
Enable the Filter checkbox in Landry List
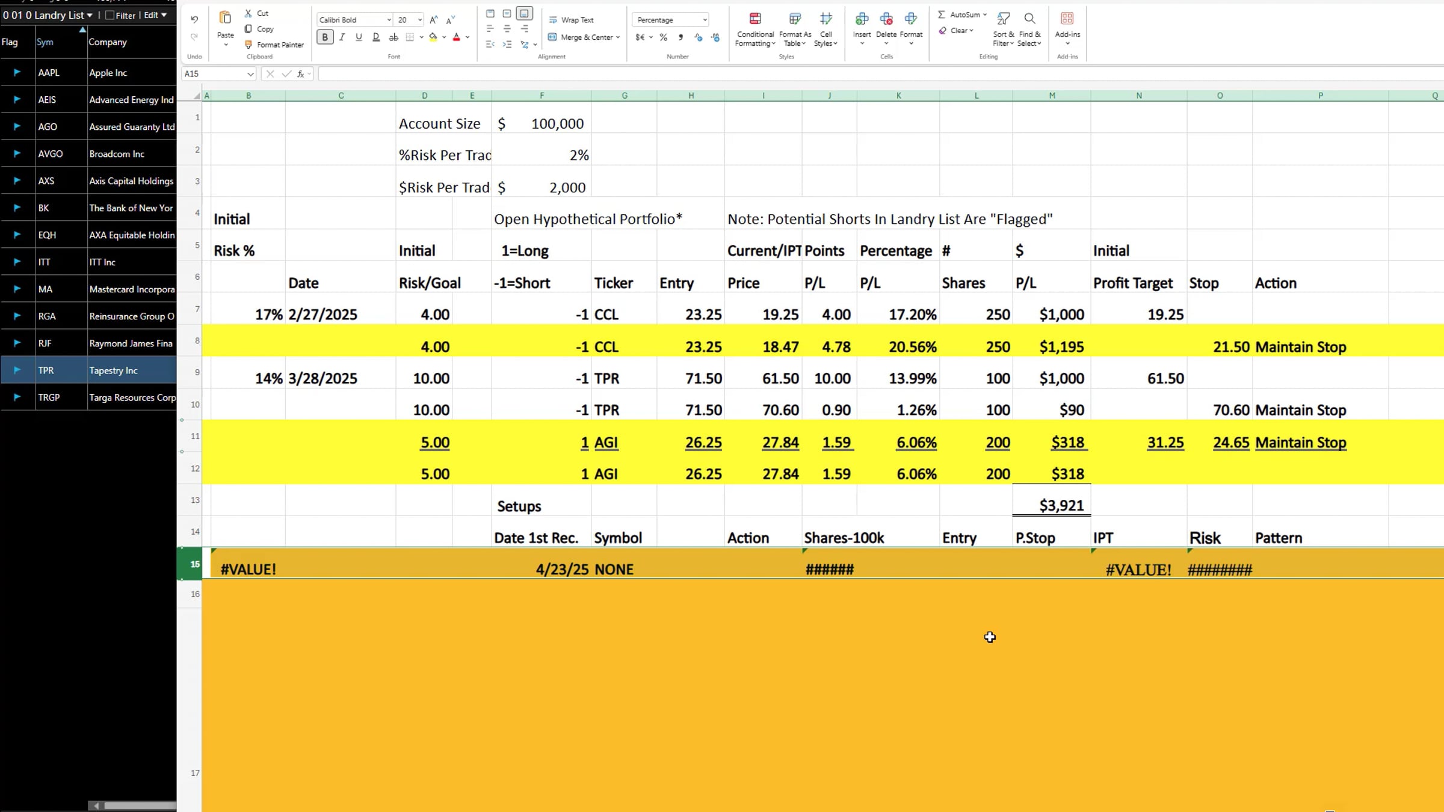110,15
